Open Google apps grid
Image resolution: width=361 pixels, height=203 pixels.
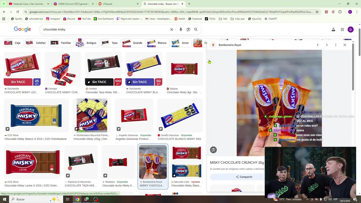click(342, 30)
